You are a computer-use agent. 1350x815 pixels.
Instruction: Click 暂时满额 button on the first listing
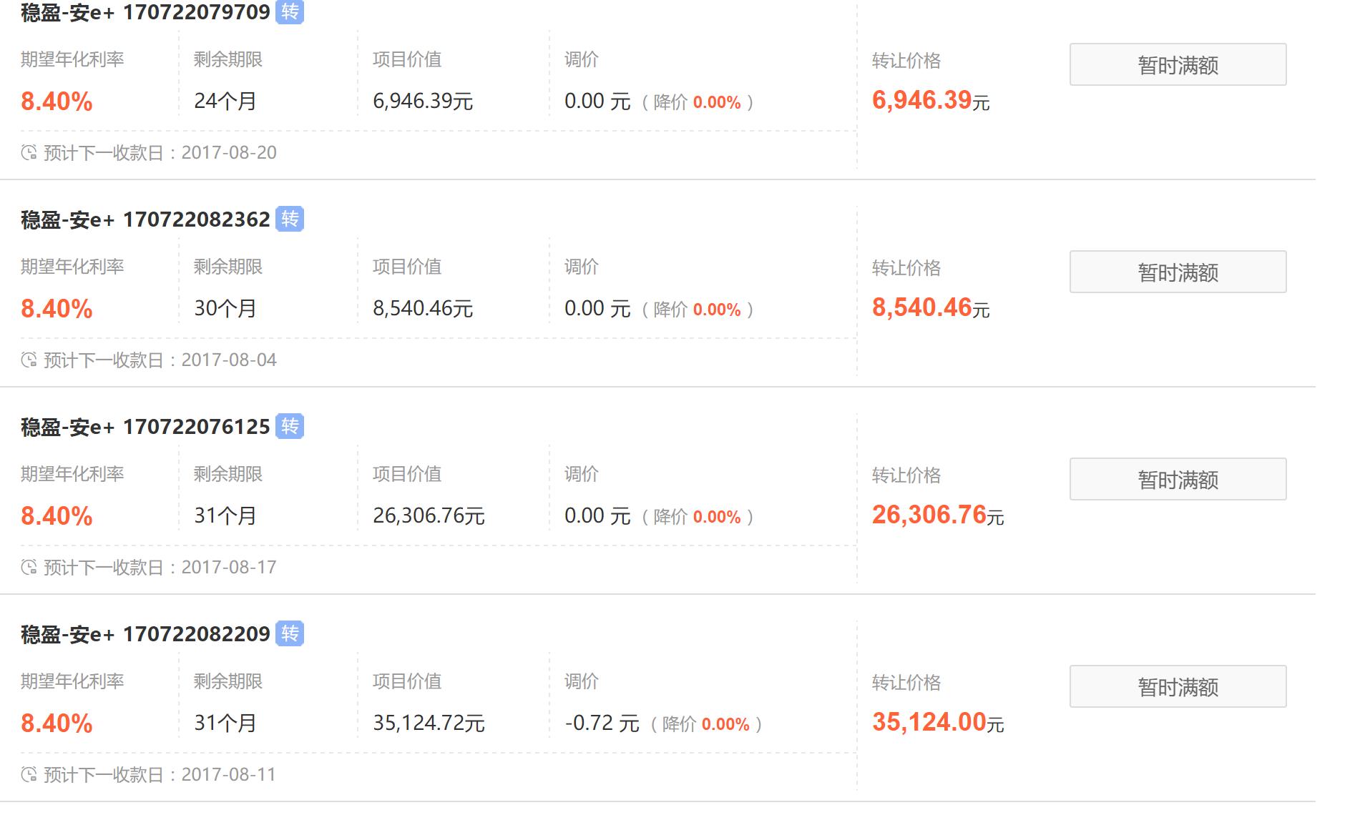(x=1177, y=65)
